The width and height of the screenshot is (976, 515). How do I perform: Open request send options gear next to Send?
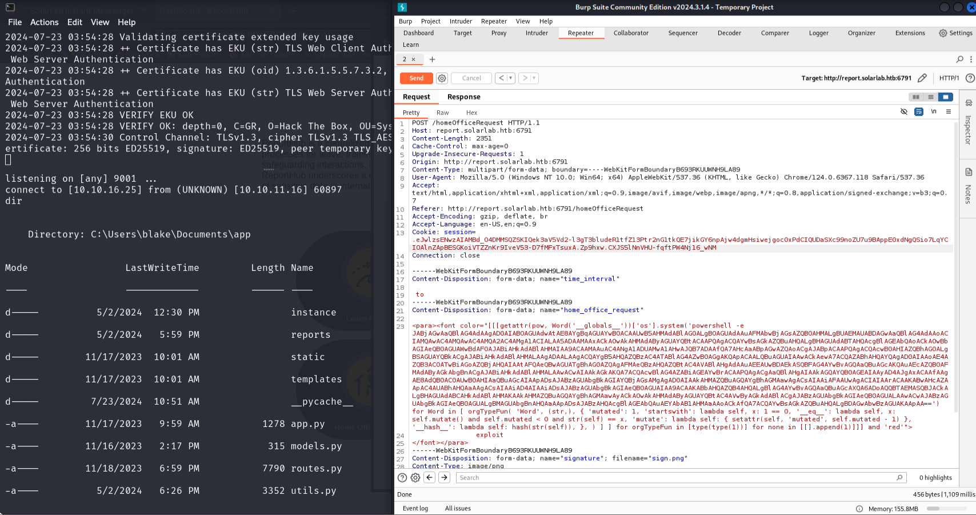(442, 78)
